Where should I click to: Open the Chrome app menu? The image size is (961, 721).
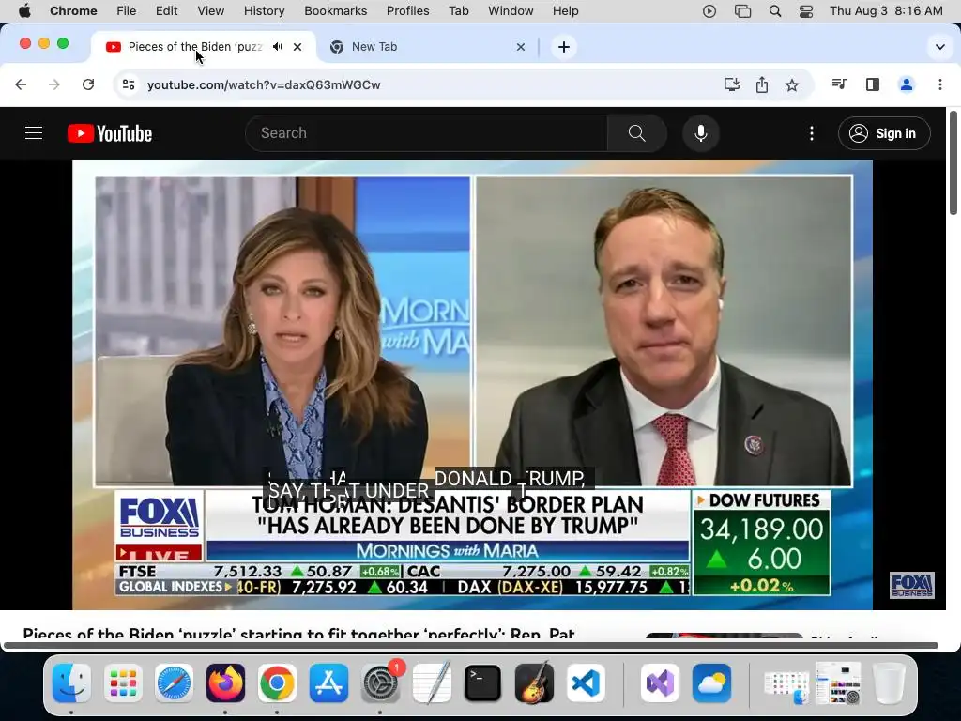(x=73, y=10)
